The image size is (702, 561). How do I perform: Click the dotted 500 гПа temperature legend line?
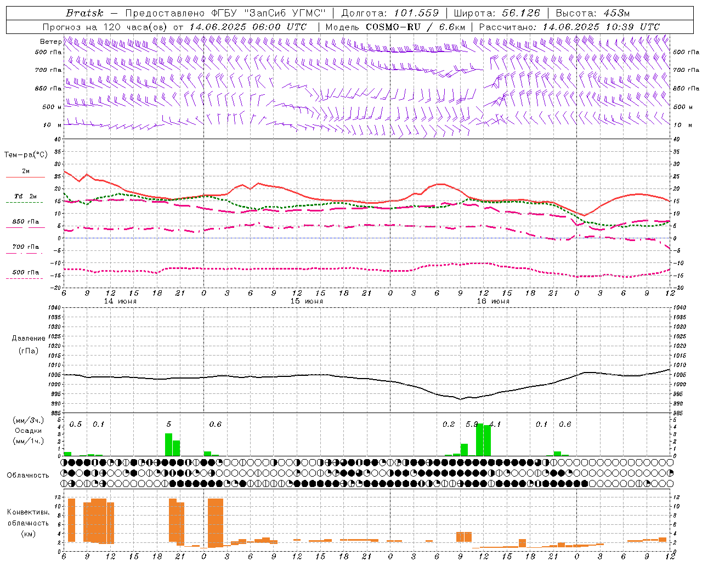coord(25,279)
